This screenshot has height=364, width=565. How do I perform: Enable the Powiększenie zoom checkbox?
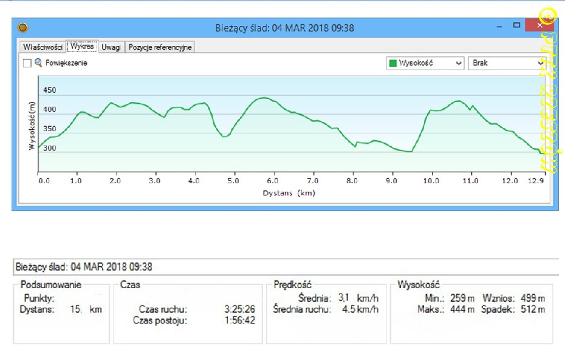coord(27,63)
